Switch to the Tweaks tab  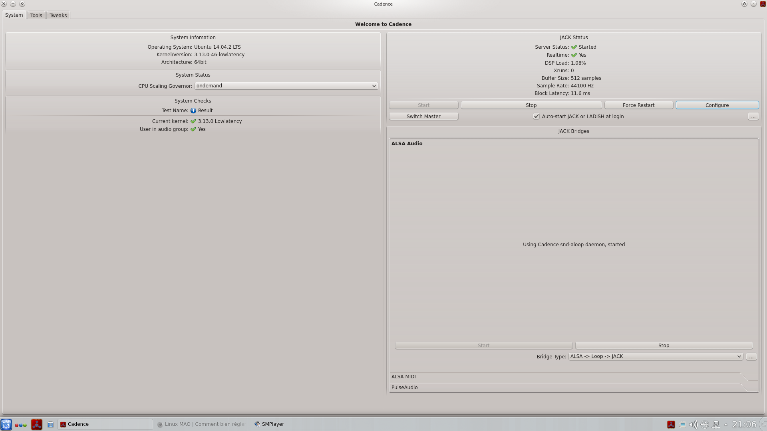(x=58, y=15)
